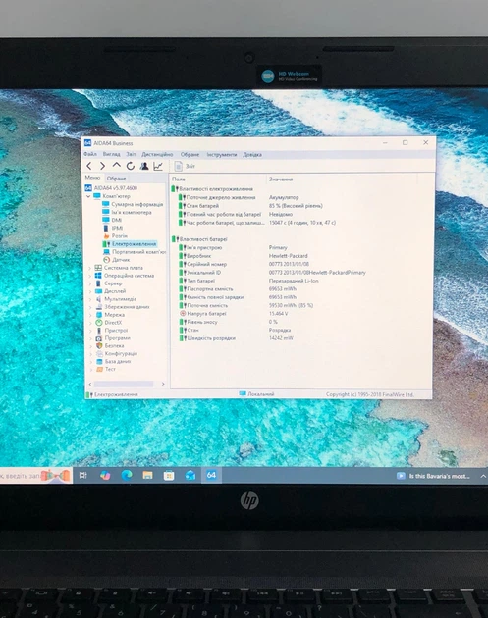Open the Вигляд menu
Image resolution: width=488 pixels, height=618 pixels.
pyautogui.click(x=111, y=154)
